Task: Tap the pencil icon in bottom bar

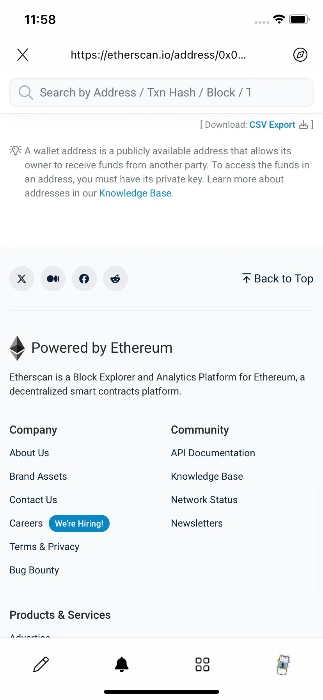Action: click(41, 664)
